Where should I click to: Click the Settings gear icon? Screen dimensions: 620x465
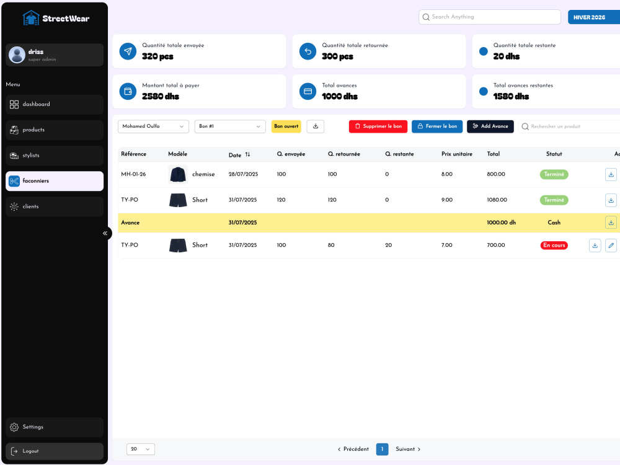[x=14, y=427]
